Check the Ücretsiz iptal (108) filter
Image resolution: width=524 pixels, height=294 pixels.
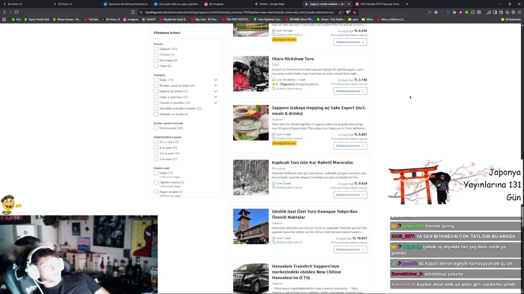pos(156,128)
